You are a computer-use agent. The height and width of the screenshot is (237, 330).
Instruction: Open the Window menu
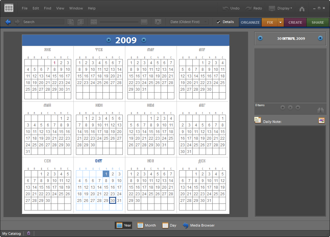click(x=76, y=8)
